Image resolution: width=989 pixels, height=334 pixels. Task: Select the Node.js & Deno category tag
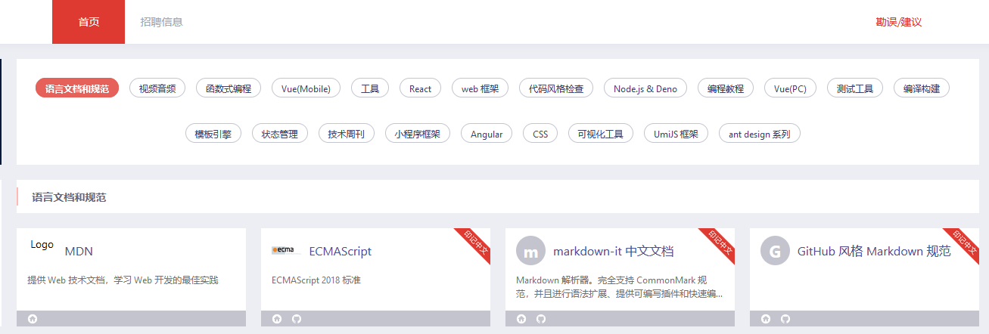pyautogui.click(x=645, y=88)
